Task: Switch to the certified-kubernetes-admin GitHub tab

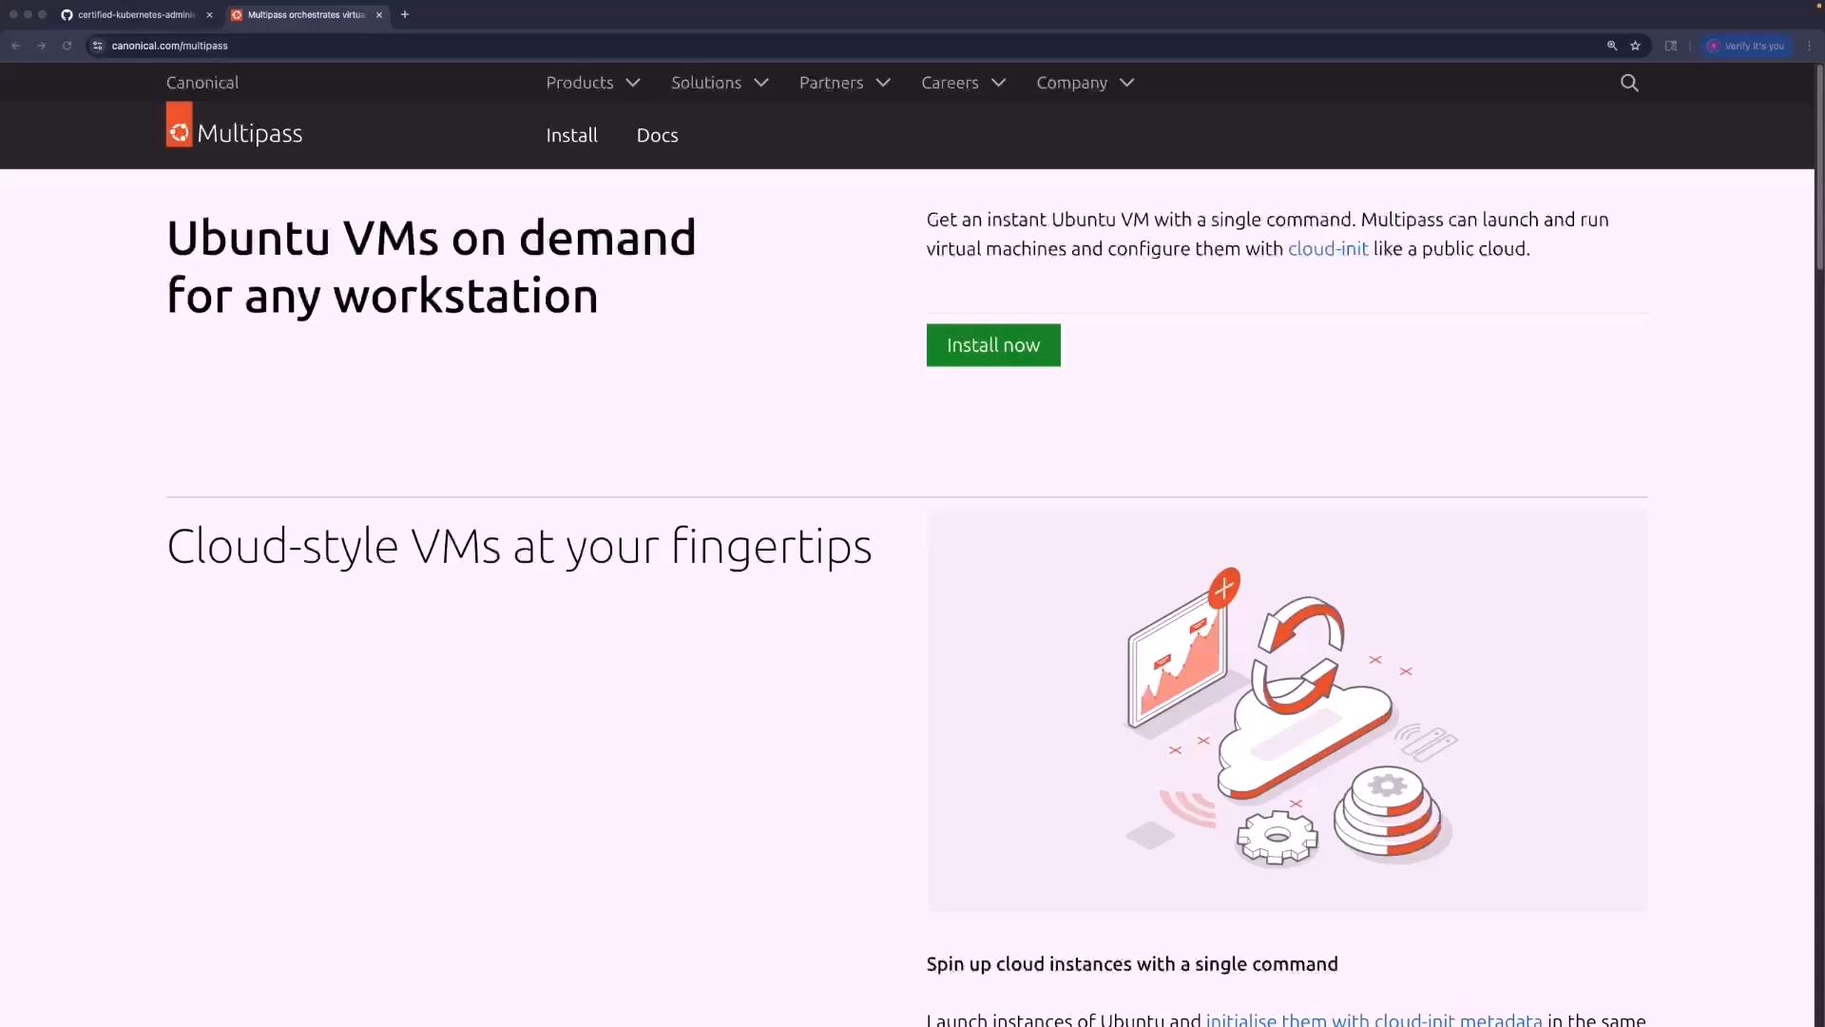Action: click(x=136, y=14)
